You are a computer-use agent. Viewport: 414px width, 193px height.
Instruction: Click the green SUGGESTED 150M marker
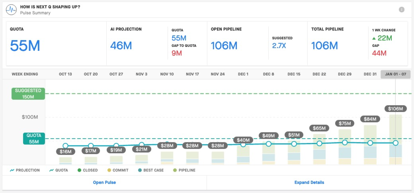28,94
